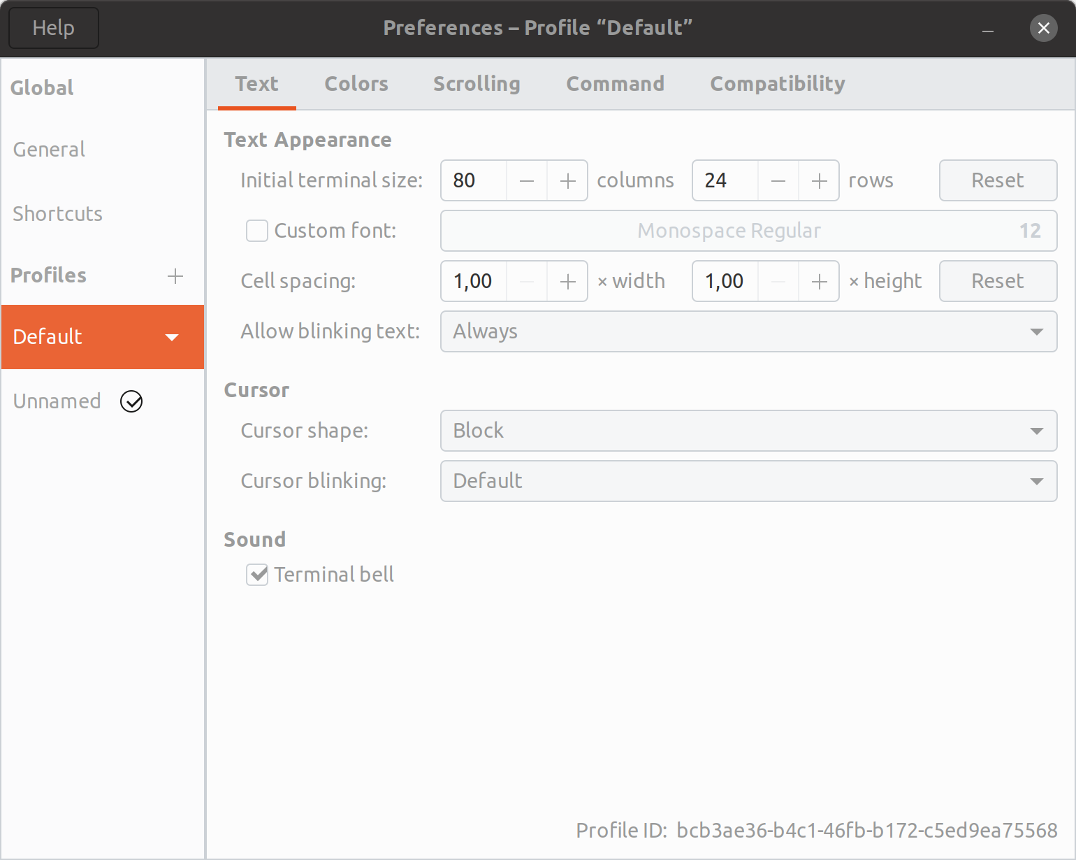Screen dimensions: 1076x860
Task: Focus the cell height spacing field
Action: [725, 281]
